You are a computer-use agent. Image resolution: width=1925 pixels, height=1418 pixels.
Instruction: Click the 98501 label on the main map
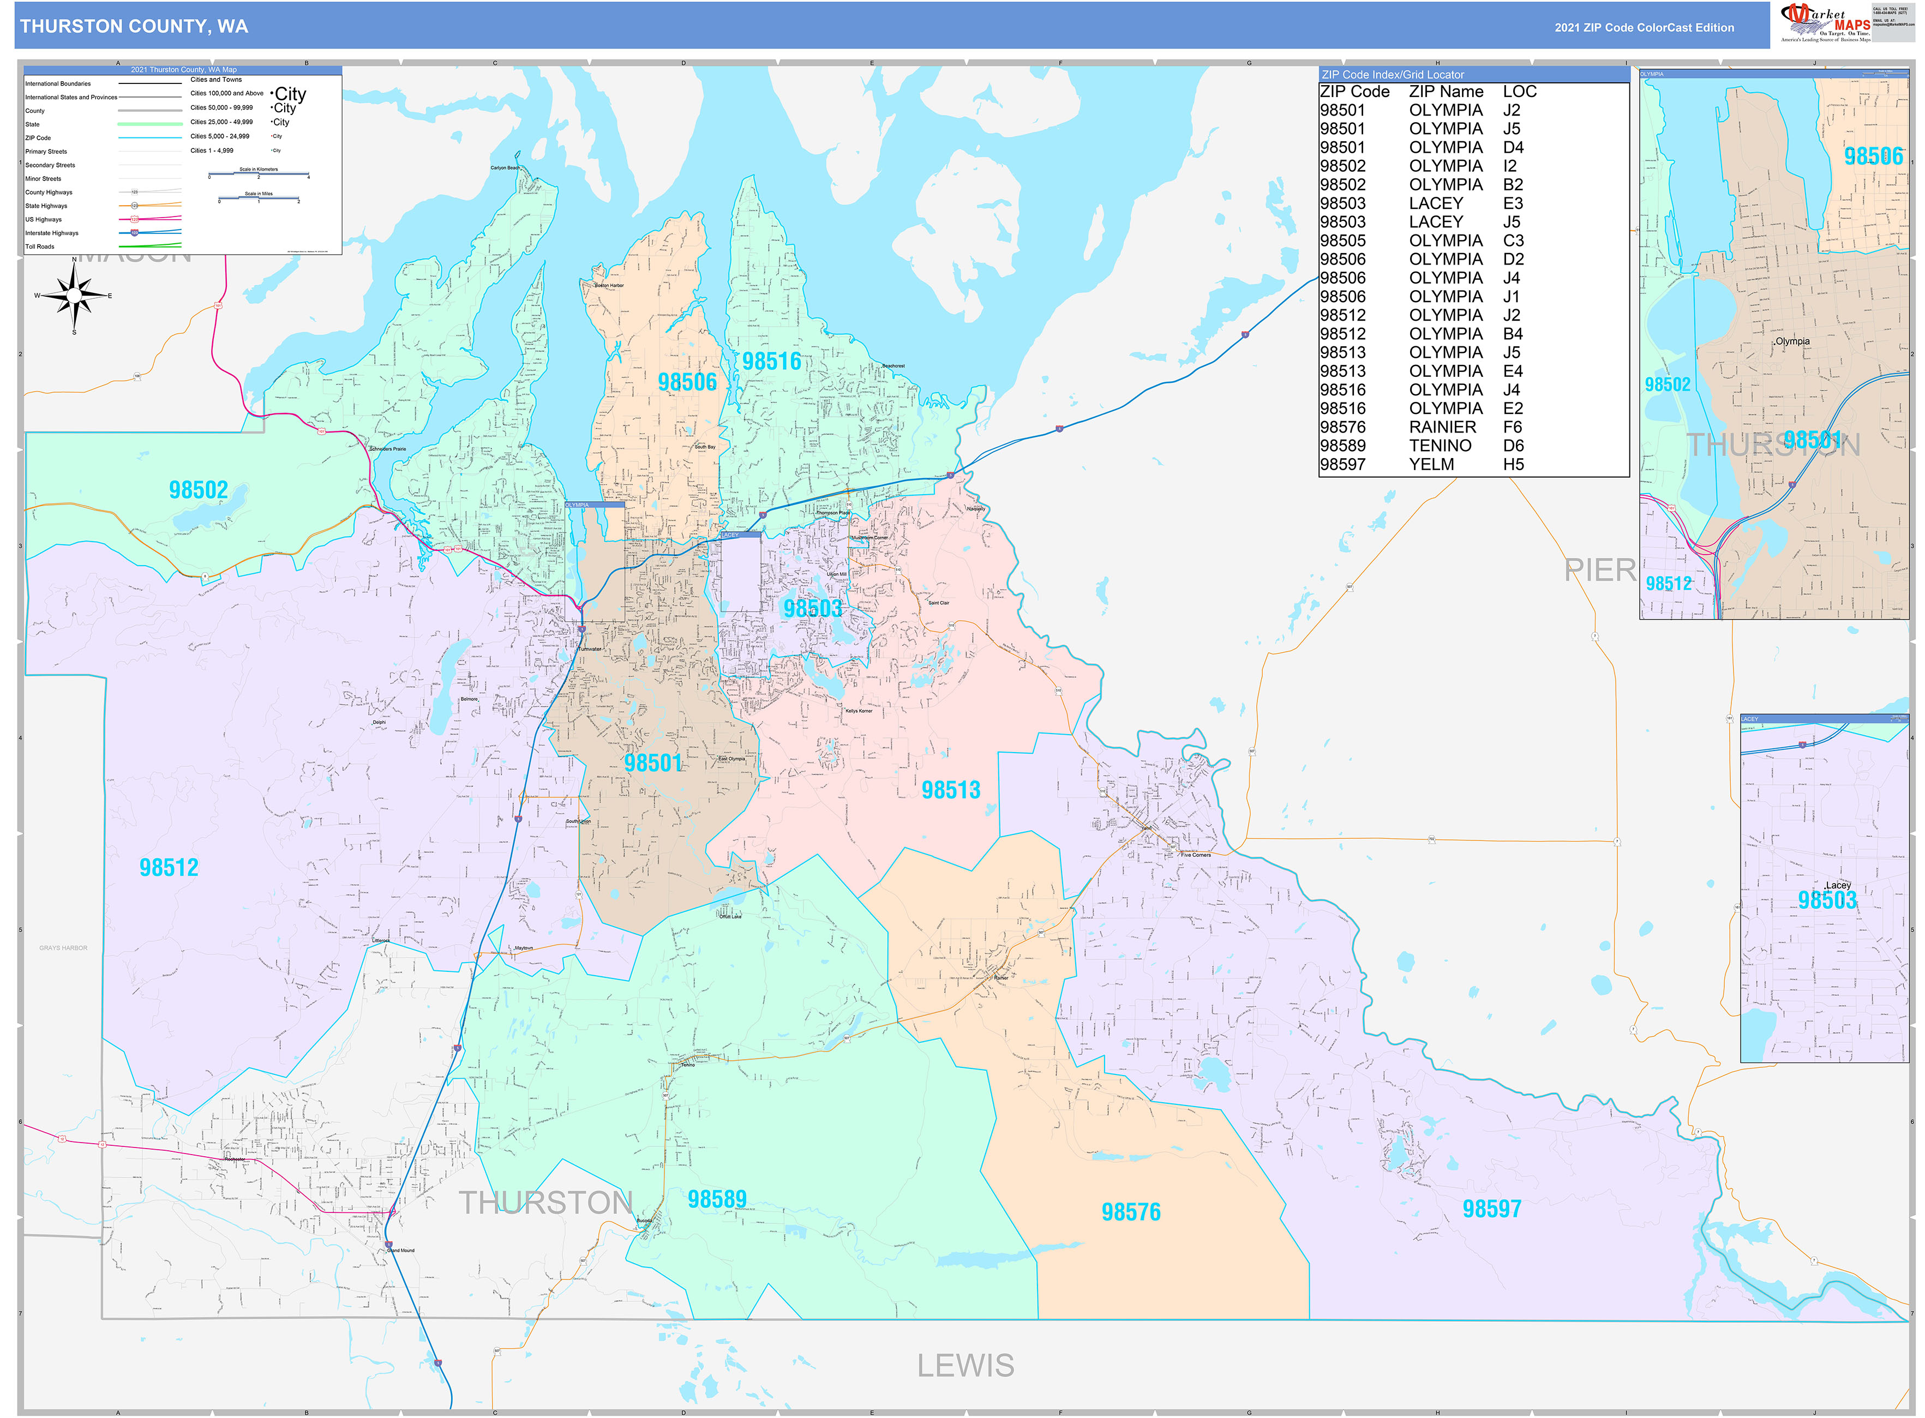tap(652, 763)
